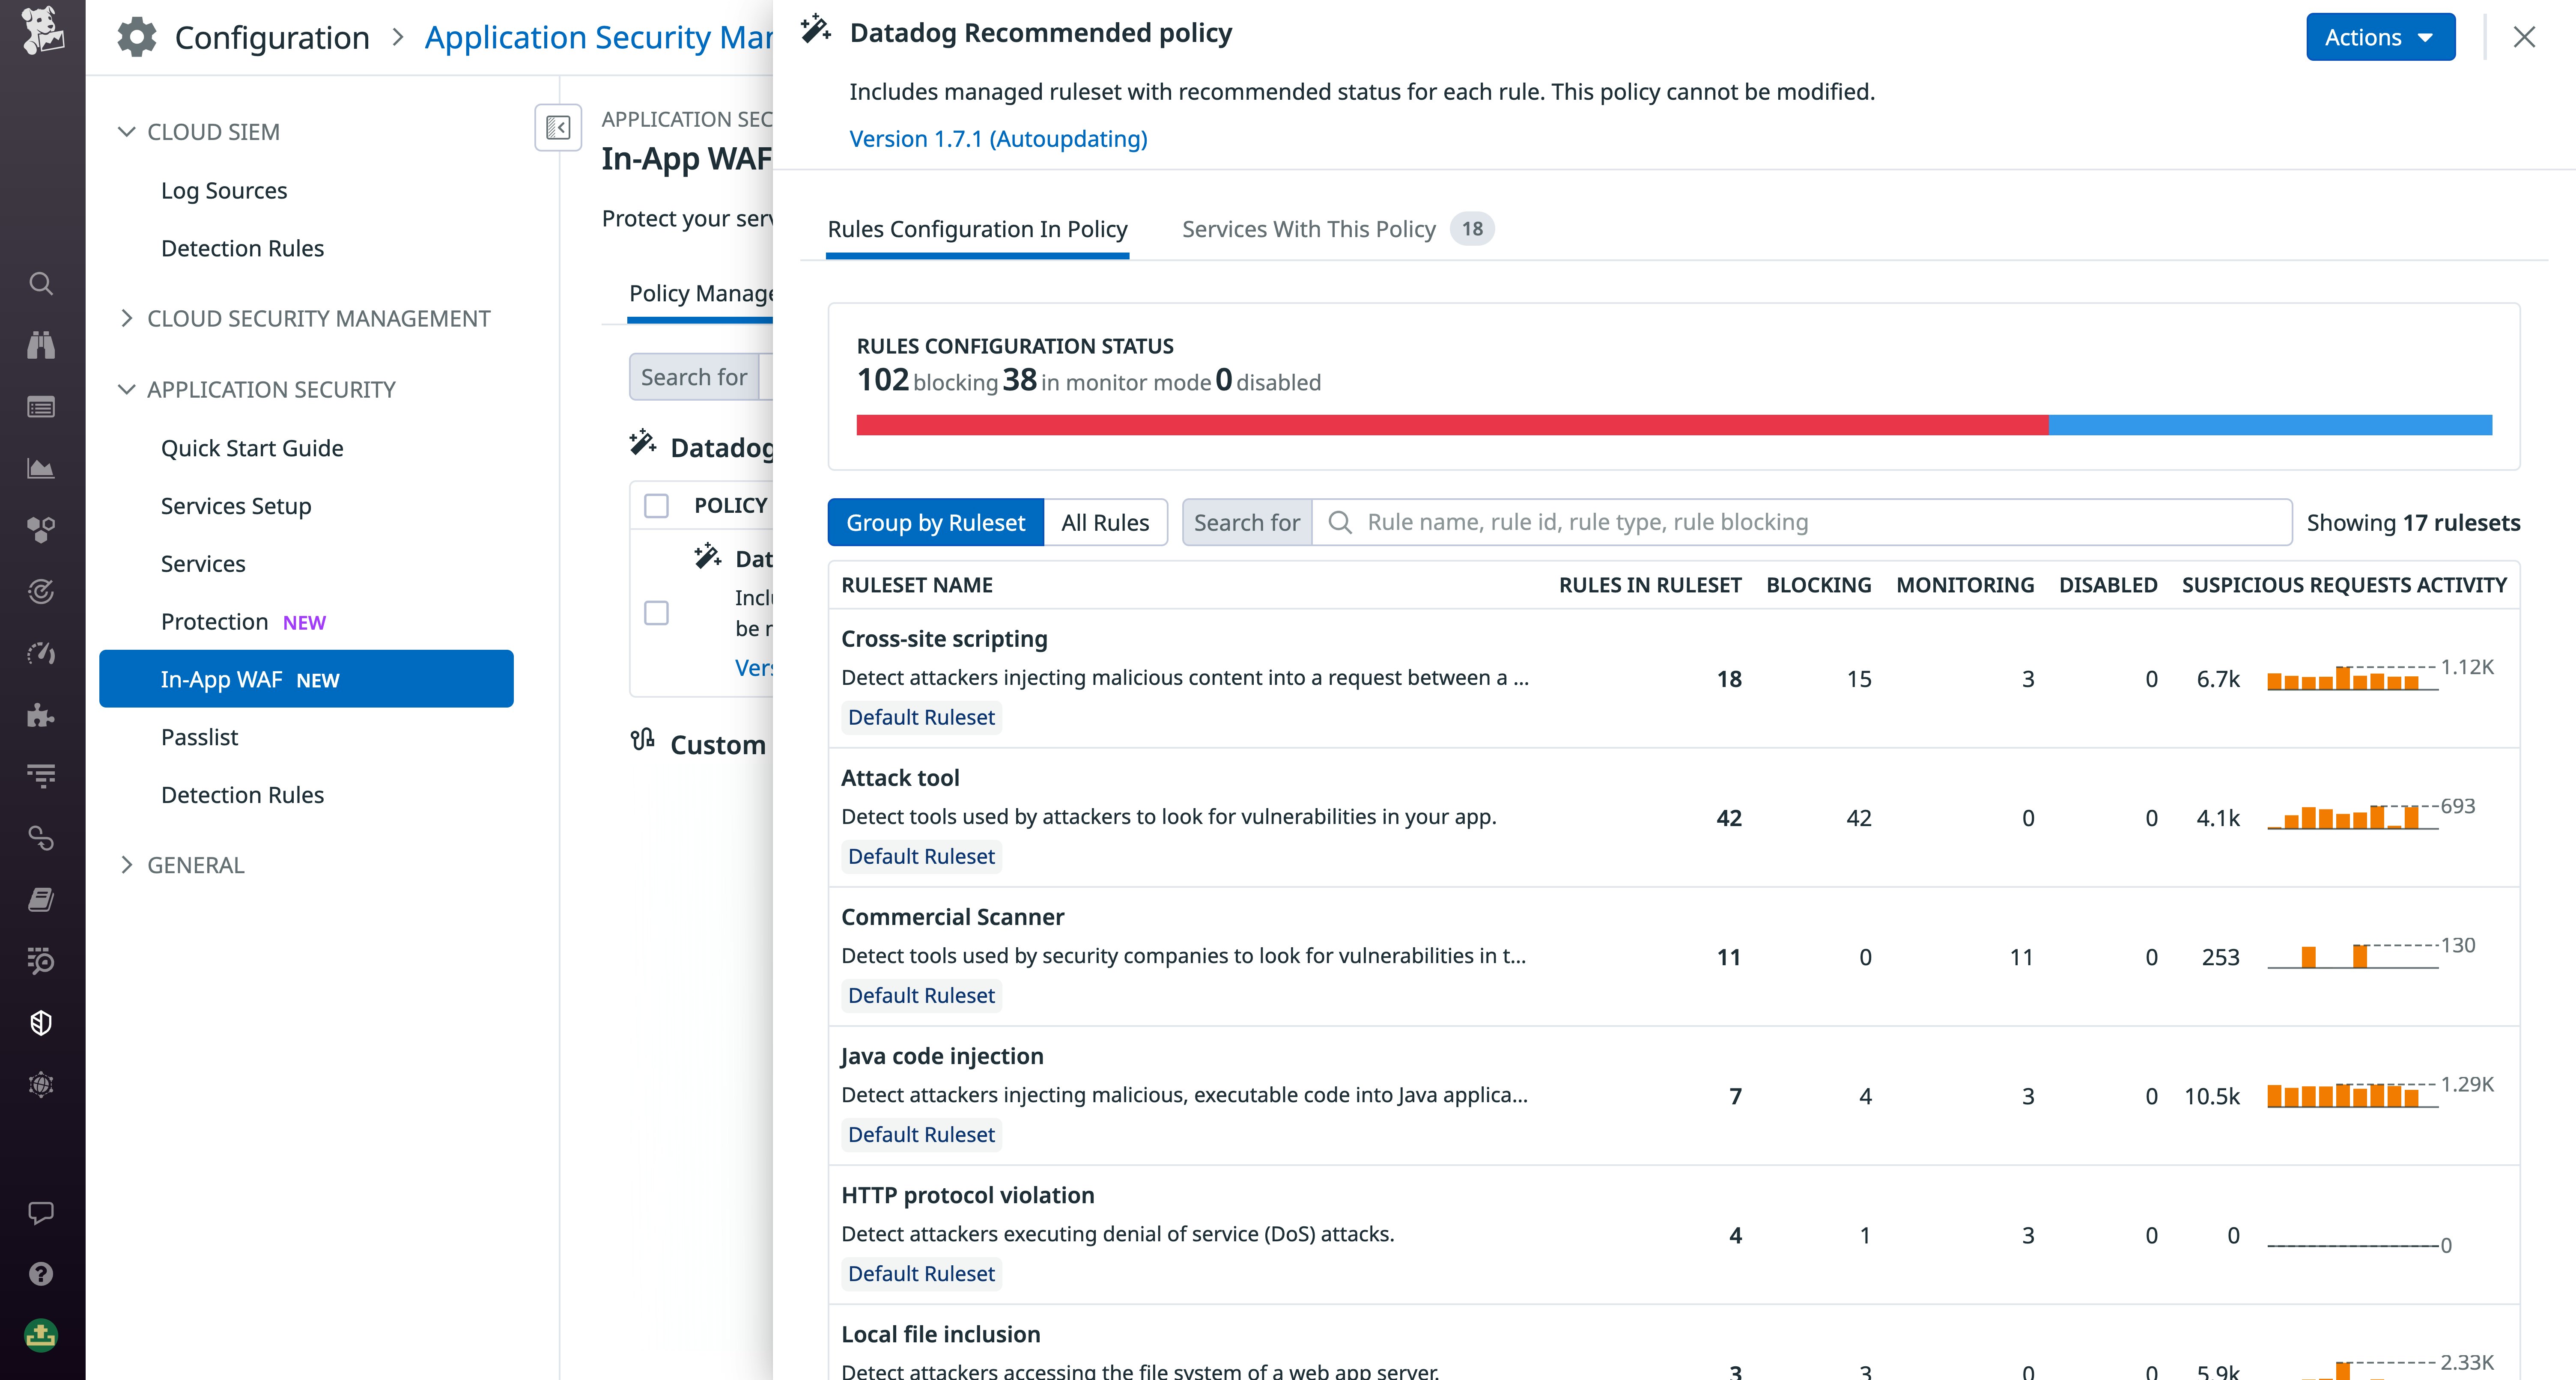Open the UX monitoring globe sidebar icon

point(41,1085)
